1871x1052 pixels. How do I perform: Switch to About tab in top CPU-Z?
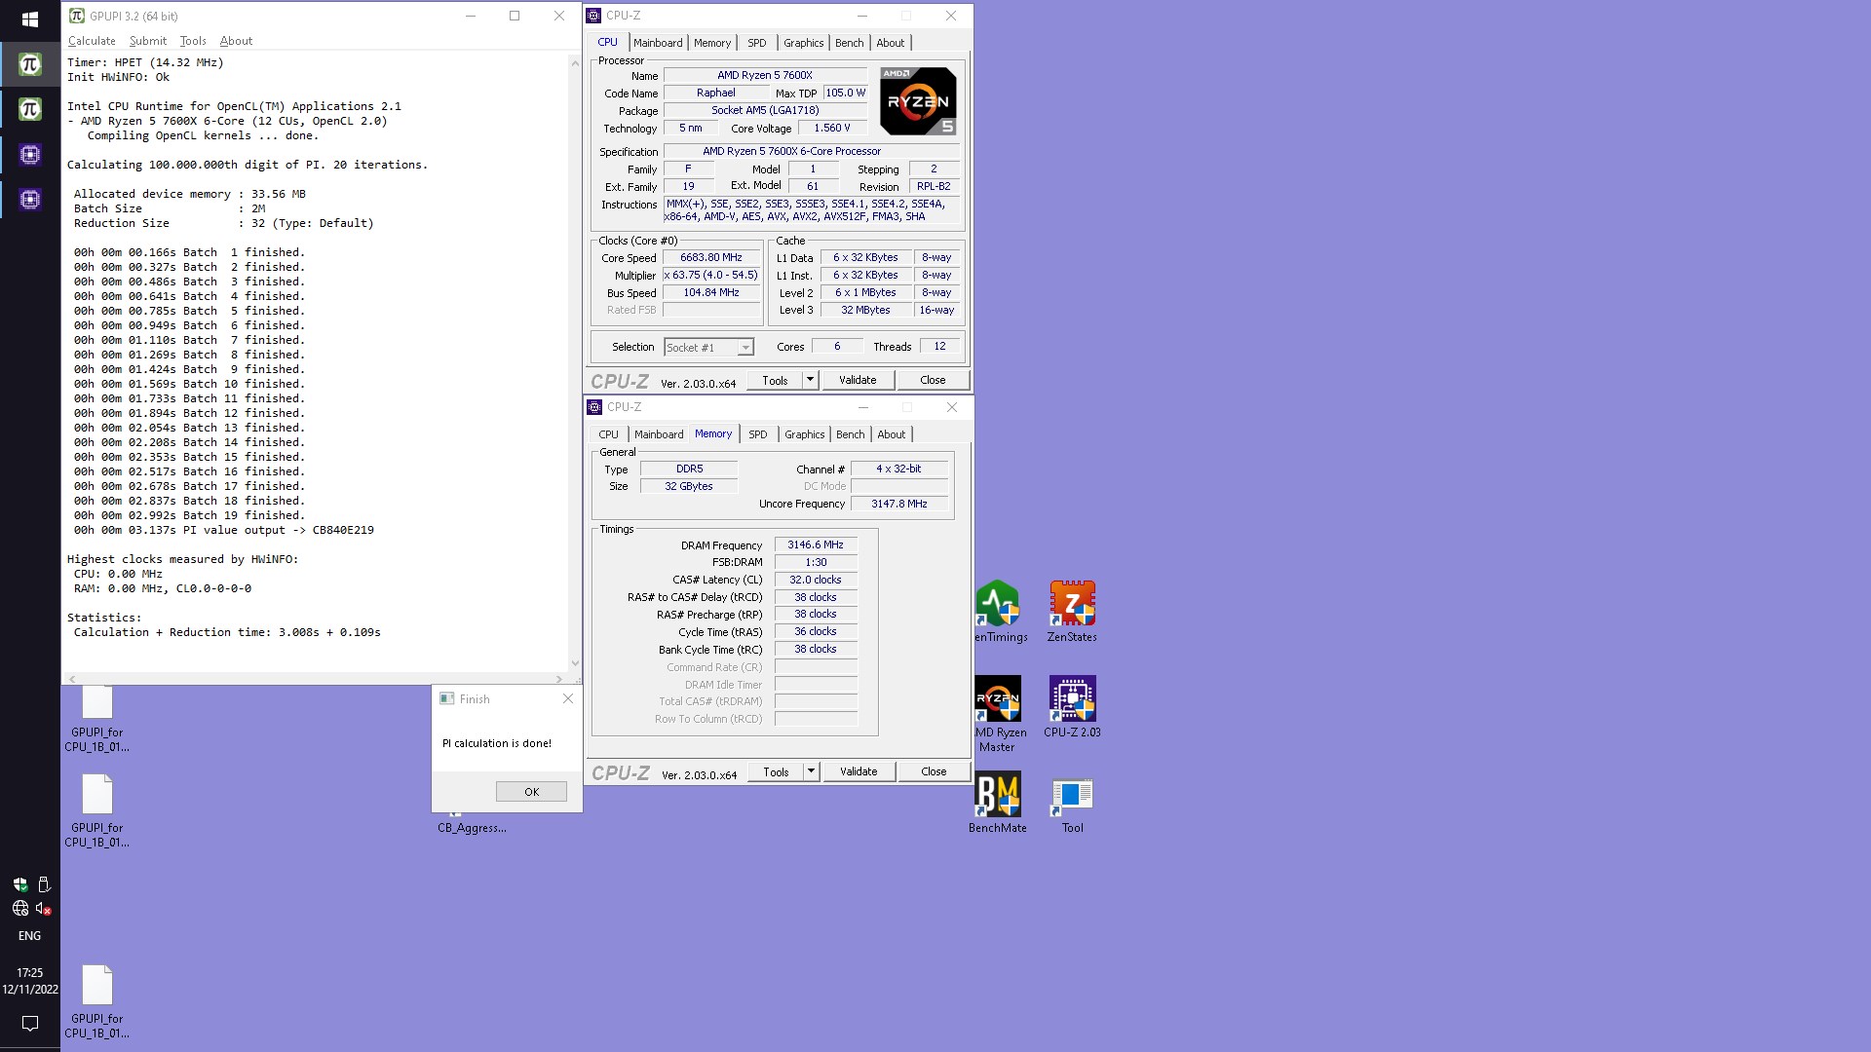tap(891, 43)
